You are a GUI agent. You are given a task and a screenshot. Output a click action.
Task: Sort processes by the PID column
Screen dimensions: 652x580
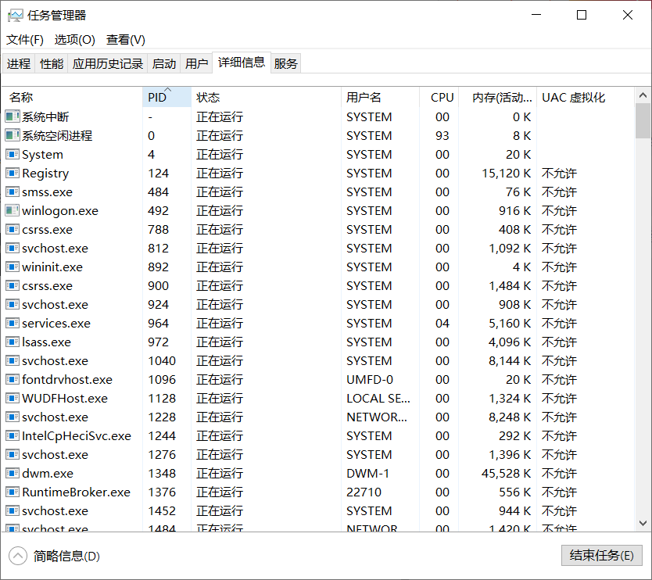pyautogui.click(x=160, y=96)
